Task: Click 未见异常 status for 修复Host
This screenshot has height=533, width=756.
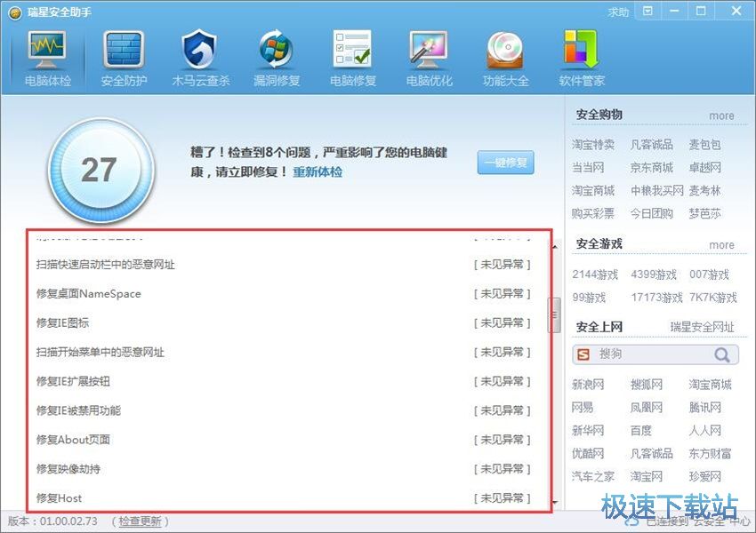Action: point(502,497)
